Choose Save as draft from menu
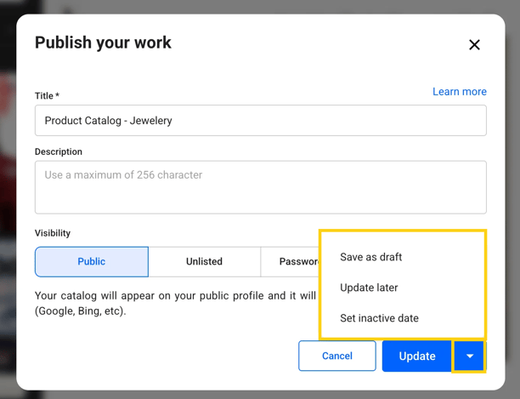Image resolution: width=520 pixels, height=399 pixels. click(x=370, y=257)
